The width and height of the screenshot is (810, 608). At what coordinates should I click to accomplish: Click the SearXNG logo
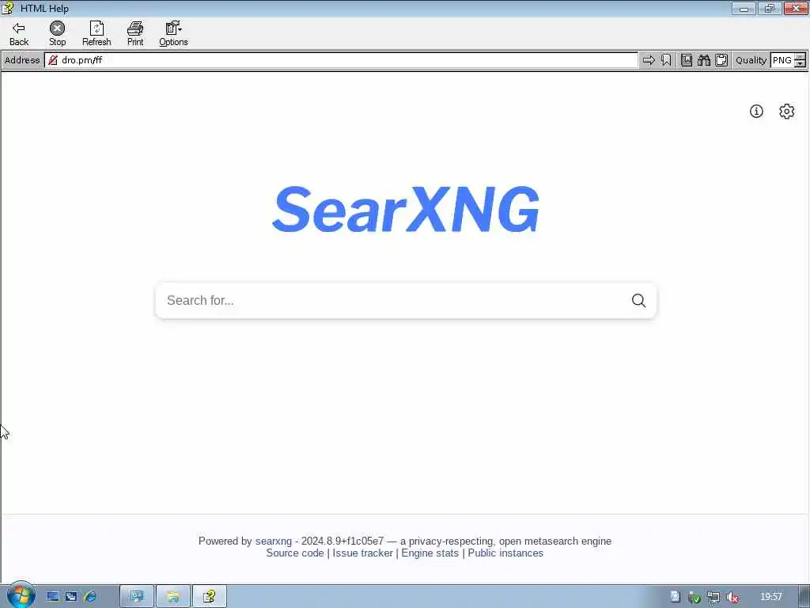click(x=406, y=209)
